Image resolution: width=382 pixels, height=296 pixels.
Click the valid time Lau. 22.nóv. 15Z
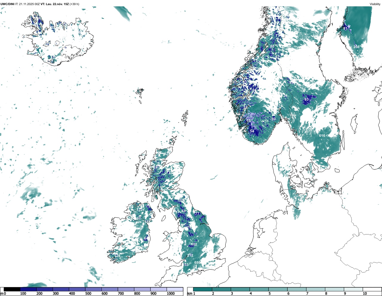pos(57,4)
